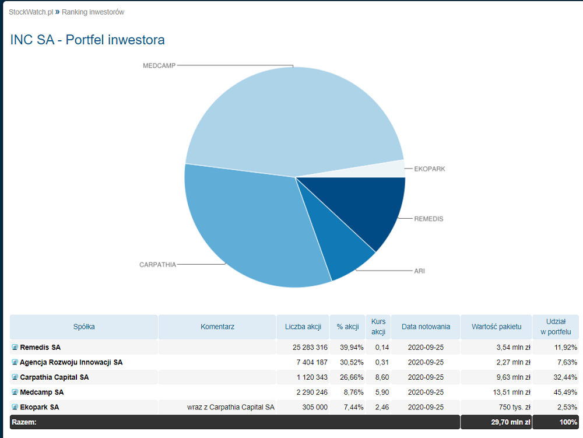Click the value 7 404 187
Viewport: 583px width, 438px height.
point(312,362)
